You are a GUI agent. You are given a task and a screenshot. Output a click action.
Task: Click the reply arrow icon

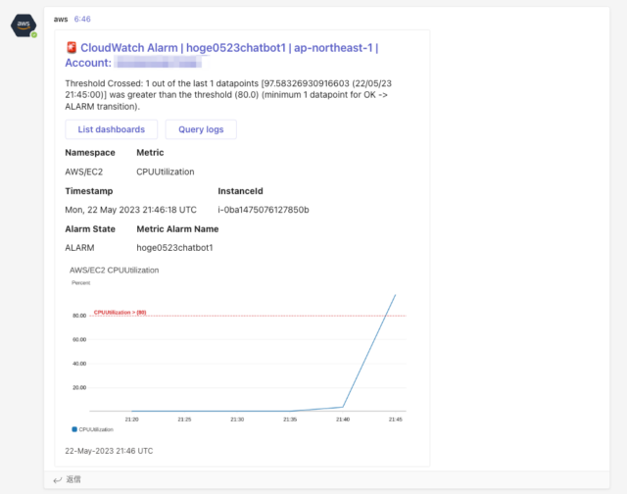pos(58,479)
